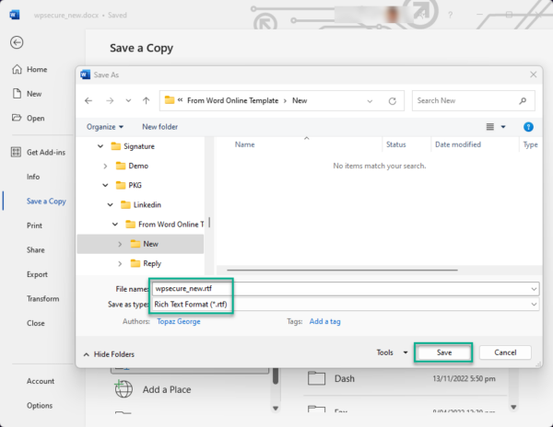Open the Print backstage page
The image size is (553, 427).
[x=34, y=225]
